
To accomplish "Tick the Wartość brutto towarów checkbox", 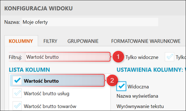I will (17, 106).
